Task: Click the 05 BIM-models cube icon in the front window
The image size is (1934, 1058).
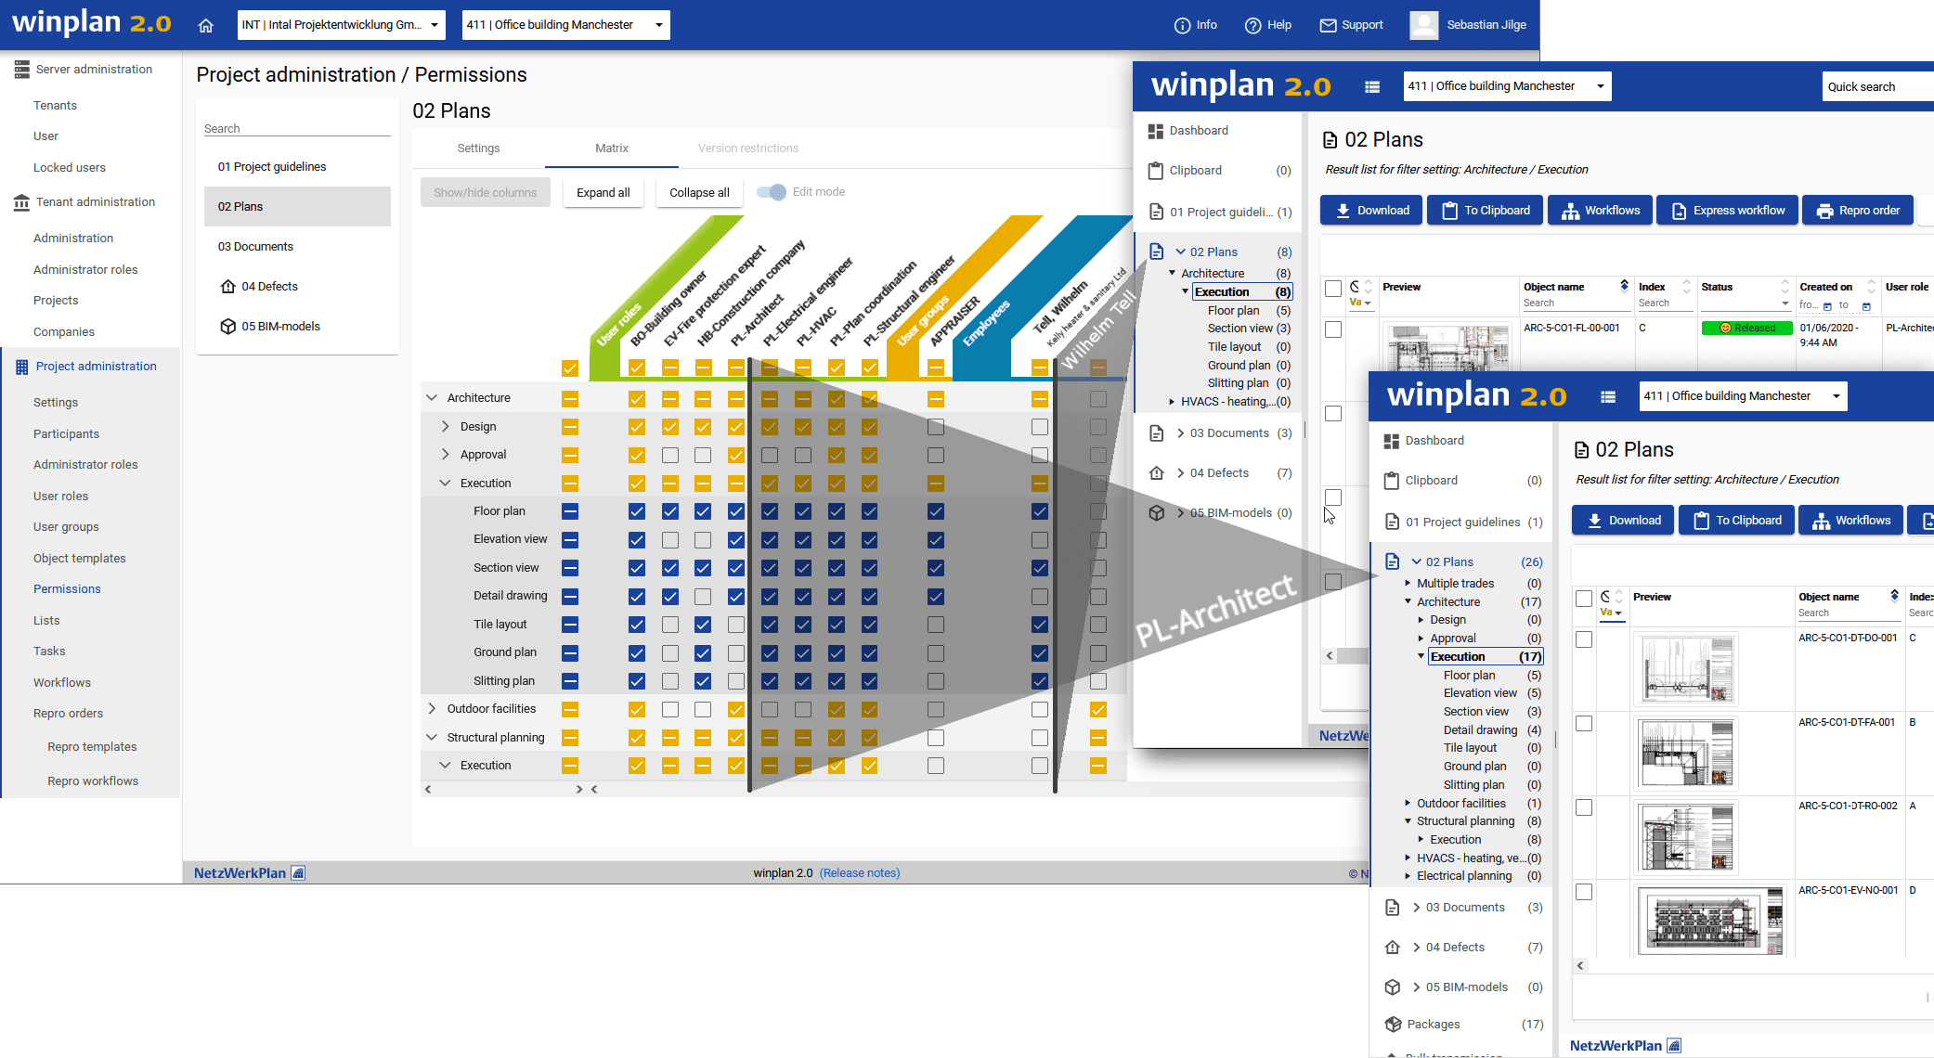Action: pos(1392,987)
